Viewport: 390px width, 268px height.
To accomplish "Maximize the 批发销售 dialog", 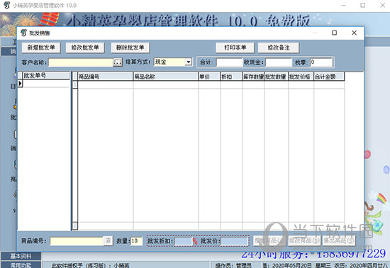I will tap(334, 33).
